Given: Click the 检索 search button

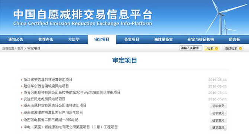Looking at the screenshot, I should click(212, 49).
